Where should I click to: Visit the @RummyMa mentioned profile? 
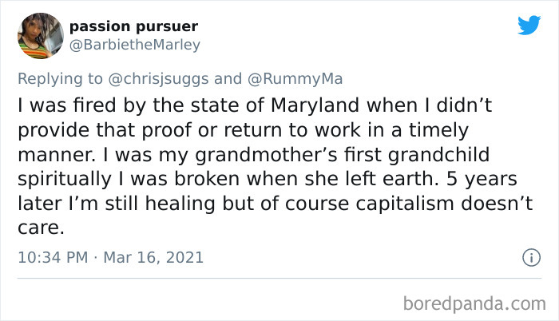tap(295, 79)
